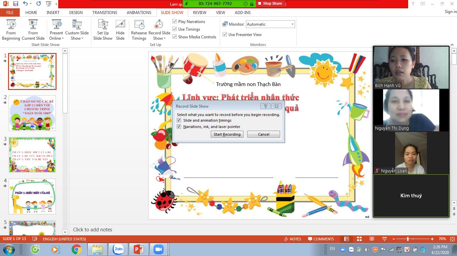Switch to Slide Sorter view in status bar
Viewport: 457px width, 256px height.
(359, 239)
